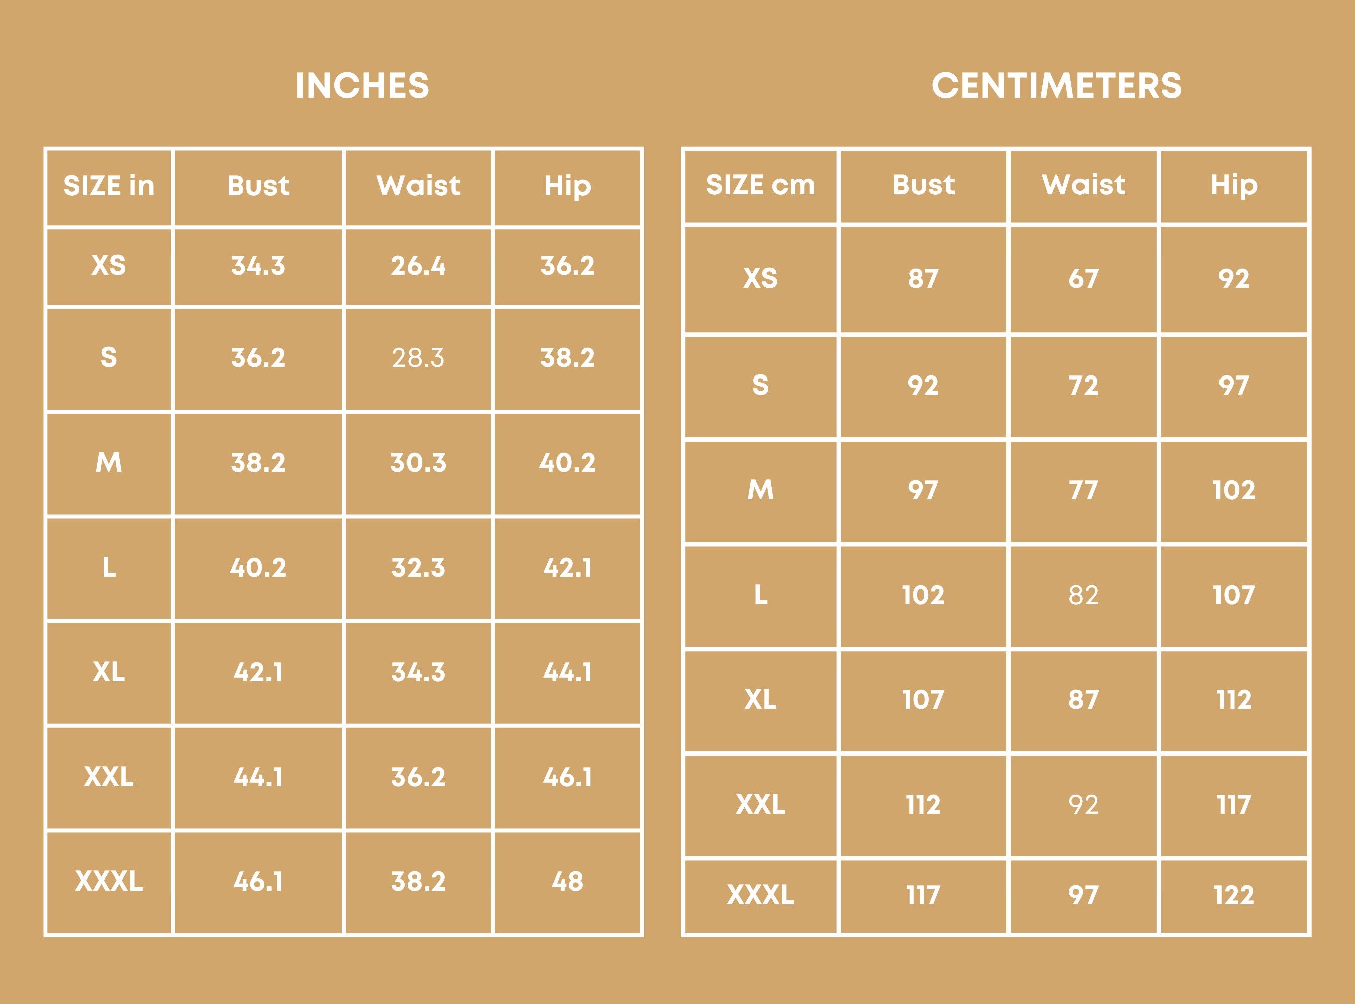Select the 40.2 hip cell for M

[568, 463]
